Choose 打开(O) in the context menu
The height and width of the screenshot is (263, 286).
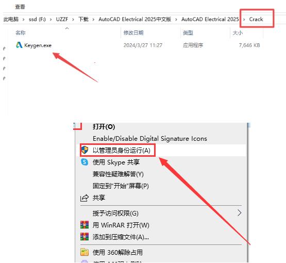(104, 127)
